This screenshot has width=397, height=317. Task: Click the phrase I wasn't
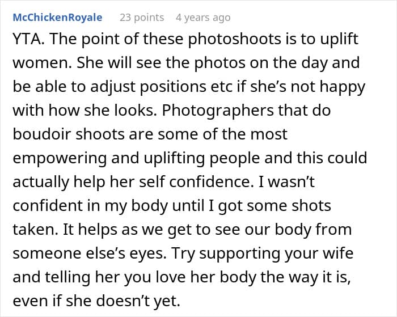286,182
